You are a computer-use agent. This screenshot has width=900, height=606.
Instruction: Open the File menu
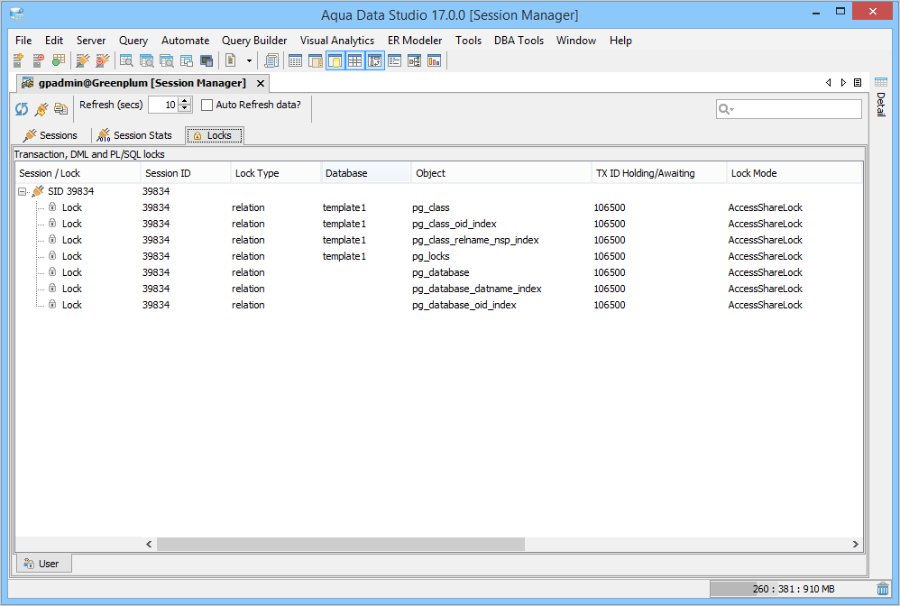click(23, 41)
